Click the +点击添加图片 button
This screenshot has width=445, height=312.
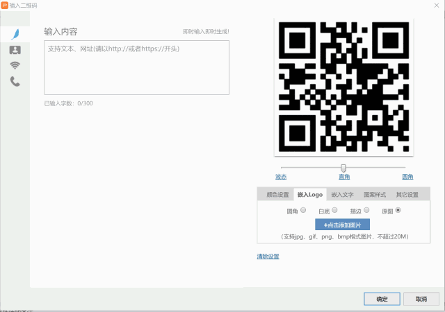(x=342, y=225)
